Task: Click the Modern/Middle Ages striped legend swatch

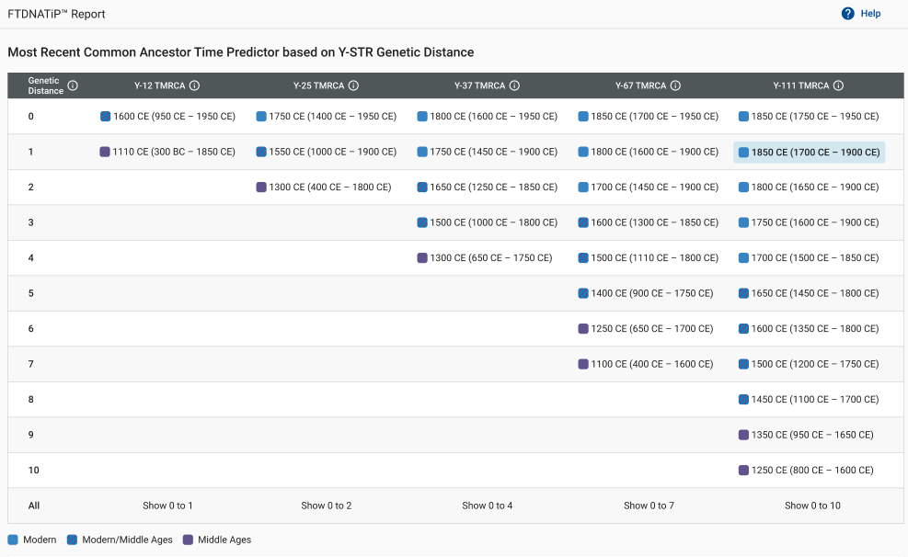Action: tap(72, 540)
